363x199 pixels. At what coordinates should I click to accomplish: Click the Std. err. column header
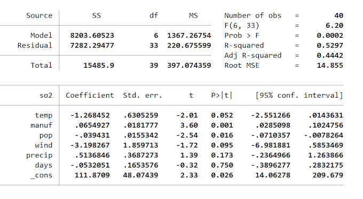[143, 95]
